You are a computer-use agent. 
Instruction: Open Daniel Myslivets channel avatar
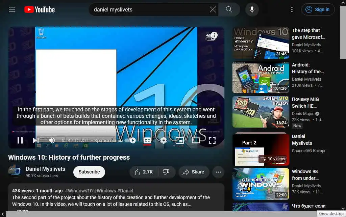pos(14,172)
